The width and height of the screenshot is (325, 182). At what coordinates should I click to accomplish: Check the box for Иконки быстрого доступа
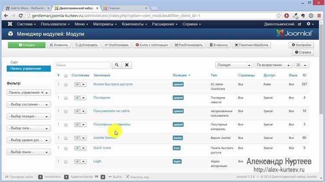coord(66,85)
